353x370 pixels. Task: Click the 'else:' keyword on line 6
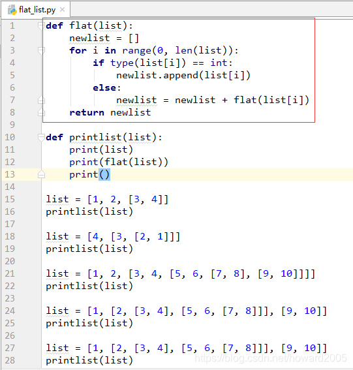[x=106, y=88]
